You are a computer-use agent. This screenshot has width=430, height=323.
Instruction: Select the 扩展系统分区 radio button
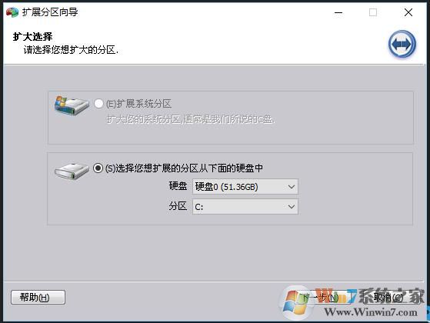pyautogui.click(x=98, y=103)
